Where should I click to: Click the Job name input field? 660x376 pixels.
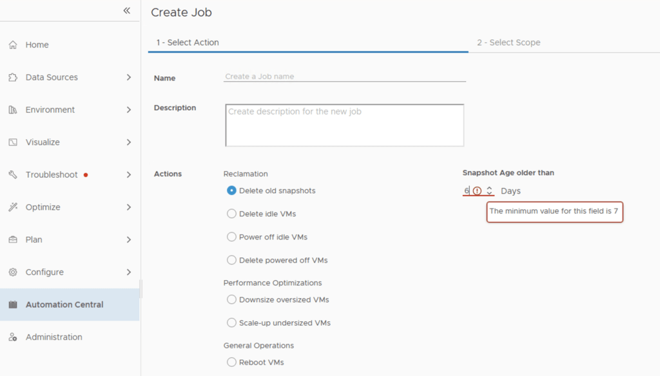(344, 77)
